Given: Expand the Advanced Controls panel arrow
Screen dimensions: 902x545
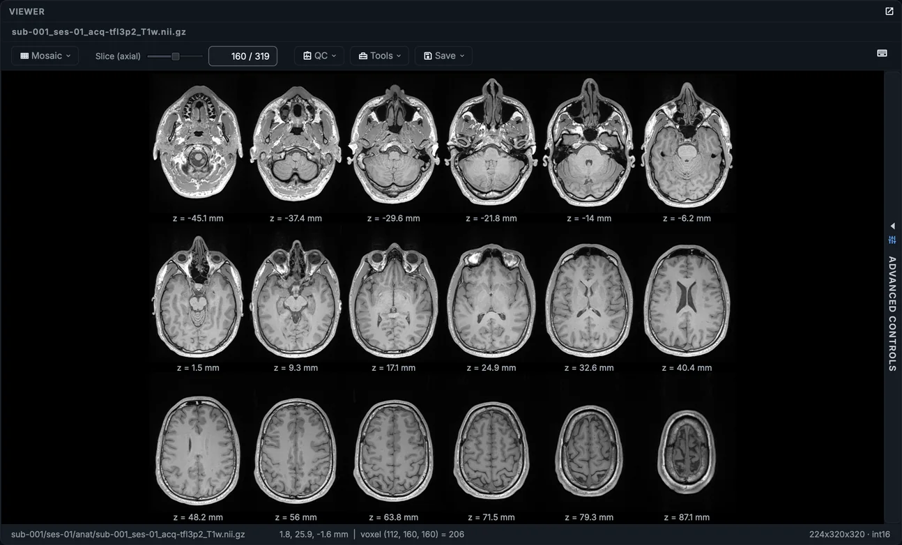Looking at the screenshot, I should [892, 226].
